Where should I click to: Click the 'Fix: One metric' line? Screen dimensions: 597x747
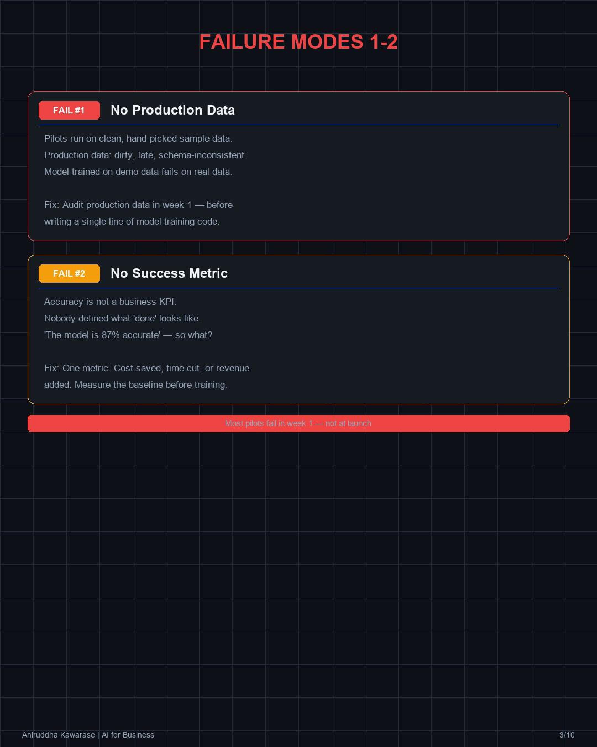[x=147, y=368]
